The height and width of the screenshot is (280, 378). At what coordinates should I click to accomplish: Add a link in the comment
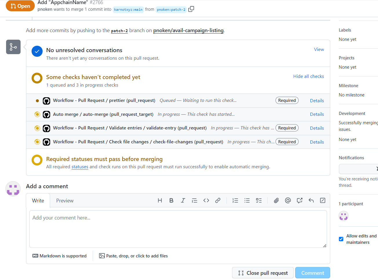click(218, 200)
